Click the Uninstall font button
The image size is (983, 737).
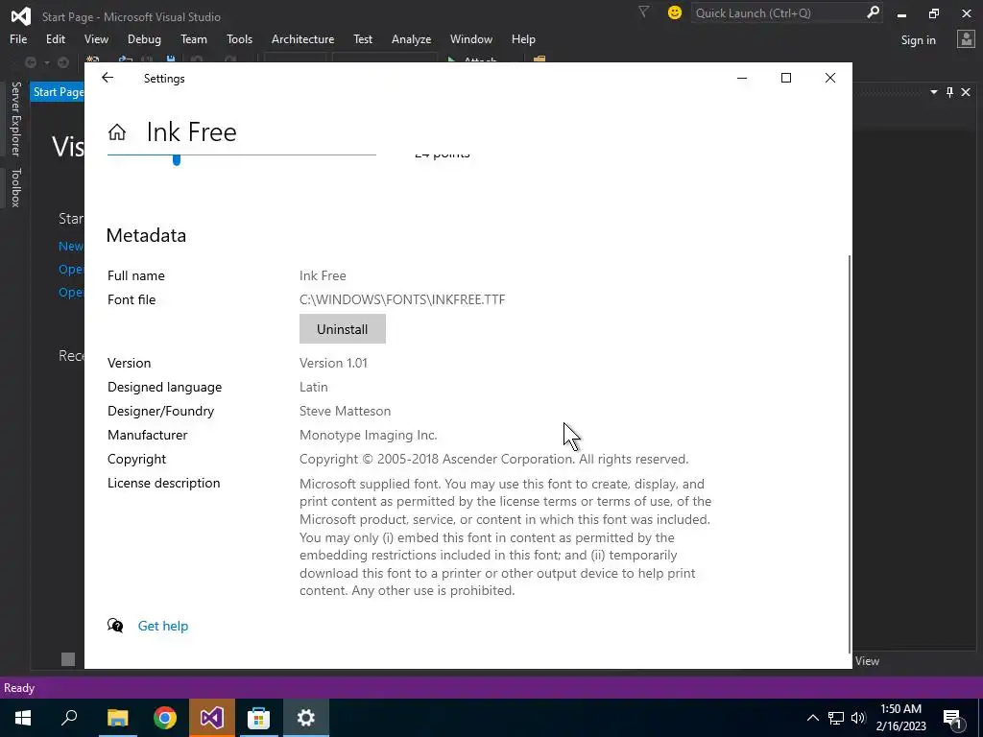pos(343,329)
